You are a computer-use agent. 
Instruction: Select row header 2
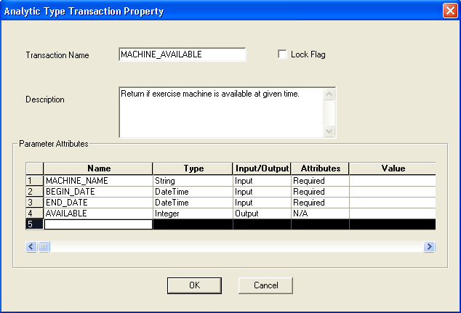click(x=34, y=192)
